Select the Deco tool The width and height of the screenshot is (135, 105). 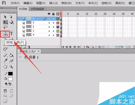click(x=5, y=49)
